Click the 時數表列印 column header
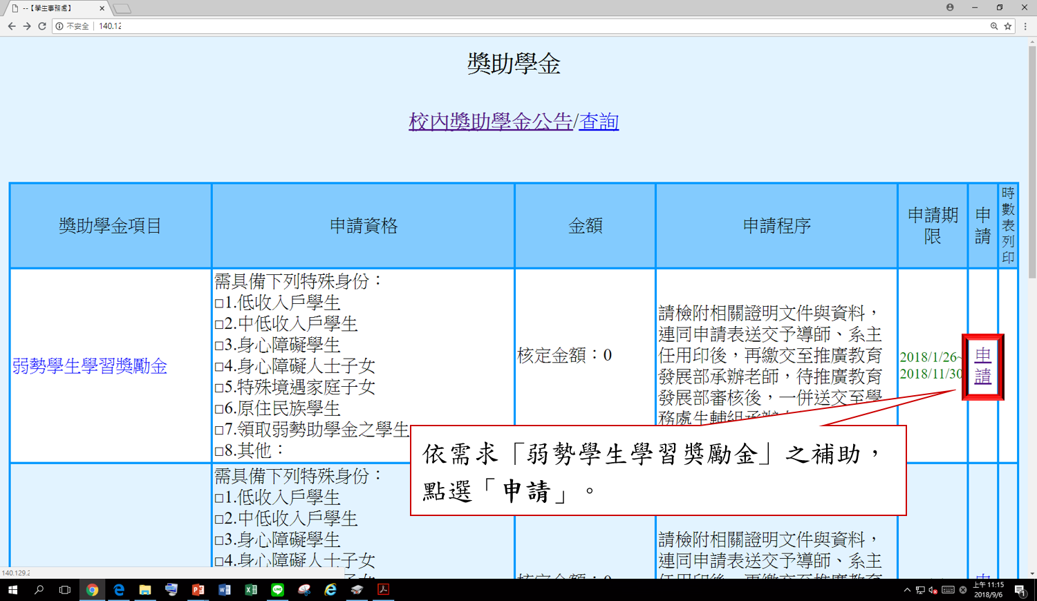This screenshot has width=1037, height=601. [x=1008, y=226]
